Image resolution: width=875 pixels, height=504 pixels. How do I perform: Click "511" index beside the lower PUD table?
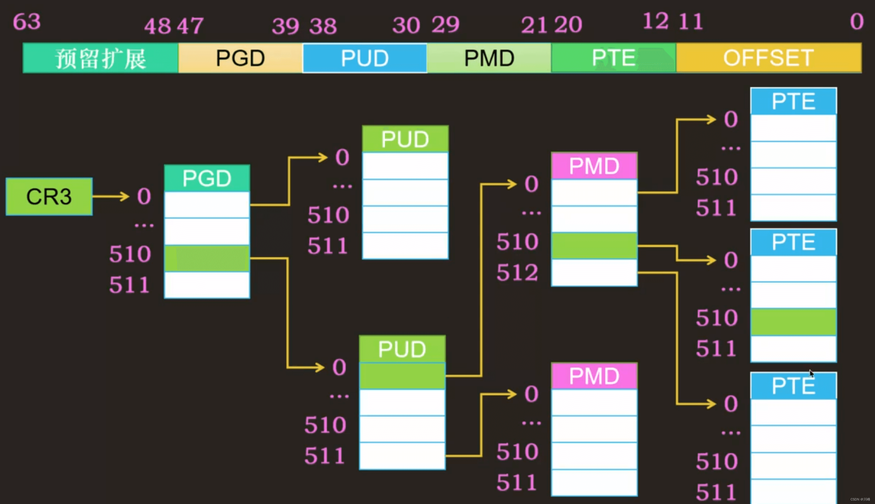tap(325, 456)
